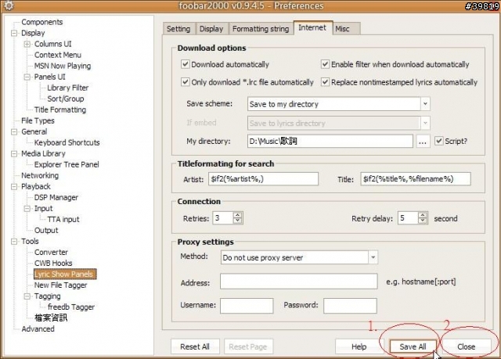Click the Retry delay value field
501x359 pixels.
(x=408, y=218)
